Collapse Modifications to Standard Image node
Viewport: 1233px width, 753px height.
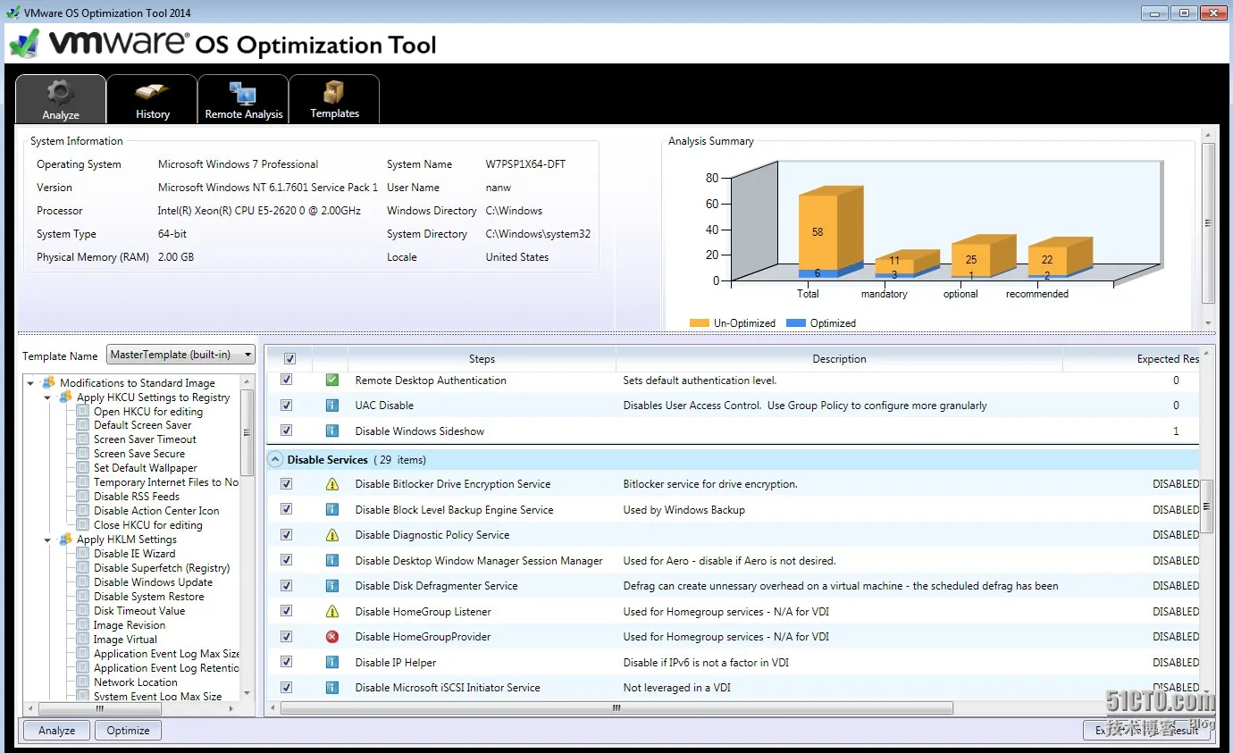pos(30,383)
